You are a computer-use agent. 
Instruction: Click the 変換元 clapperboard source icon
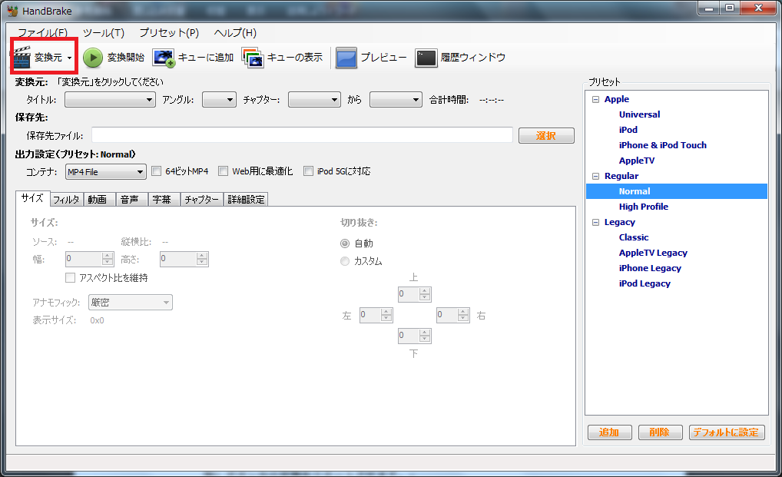[22, 58]
